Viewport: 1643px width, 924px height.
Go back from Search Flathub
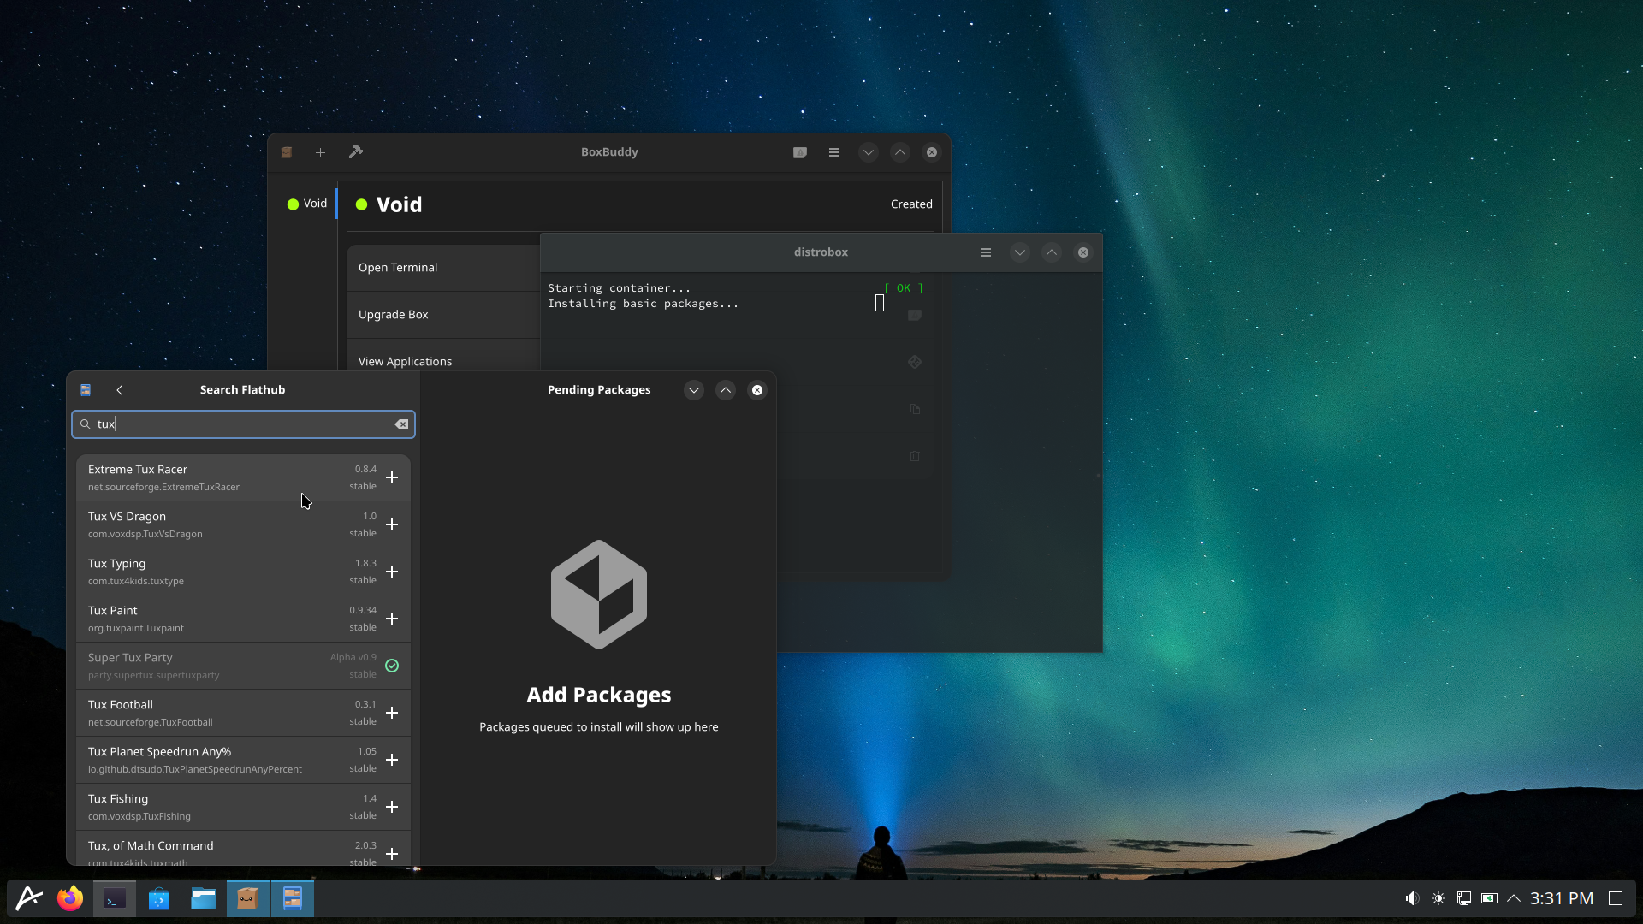120,390
